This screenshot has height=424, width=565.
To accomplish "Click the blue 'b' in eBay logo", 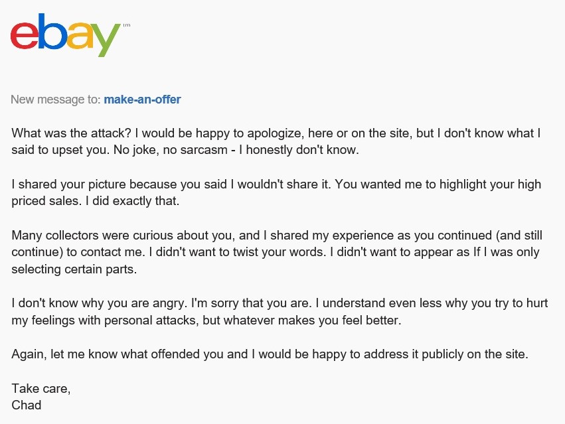I will pyautogui.click(x=52, y=31).
